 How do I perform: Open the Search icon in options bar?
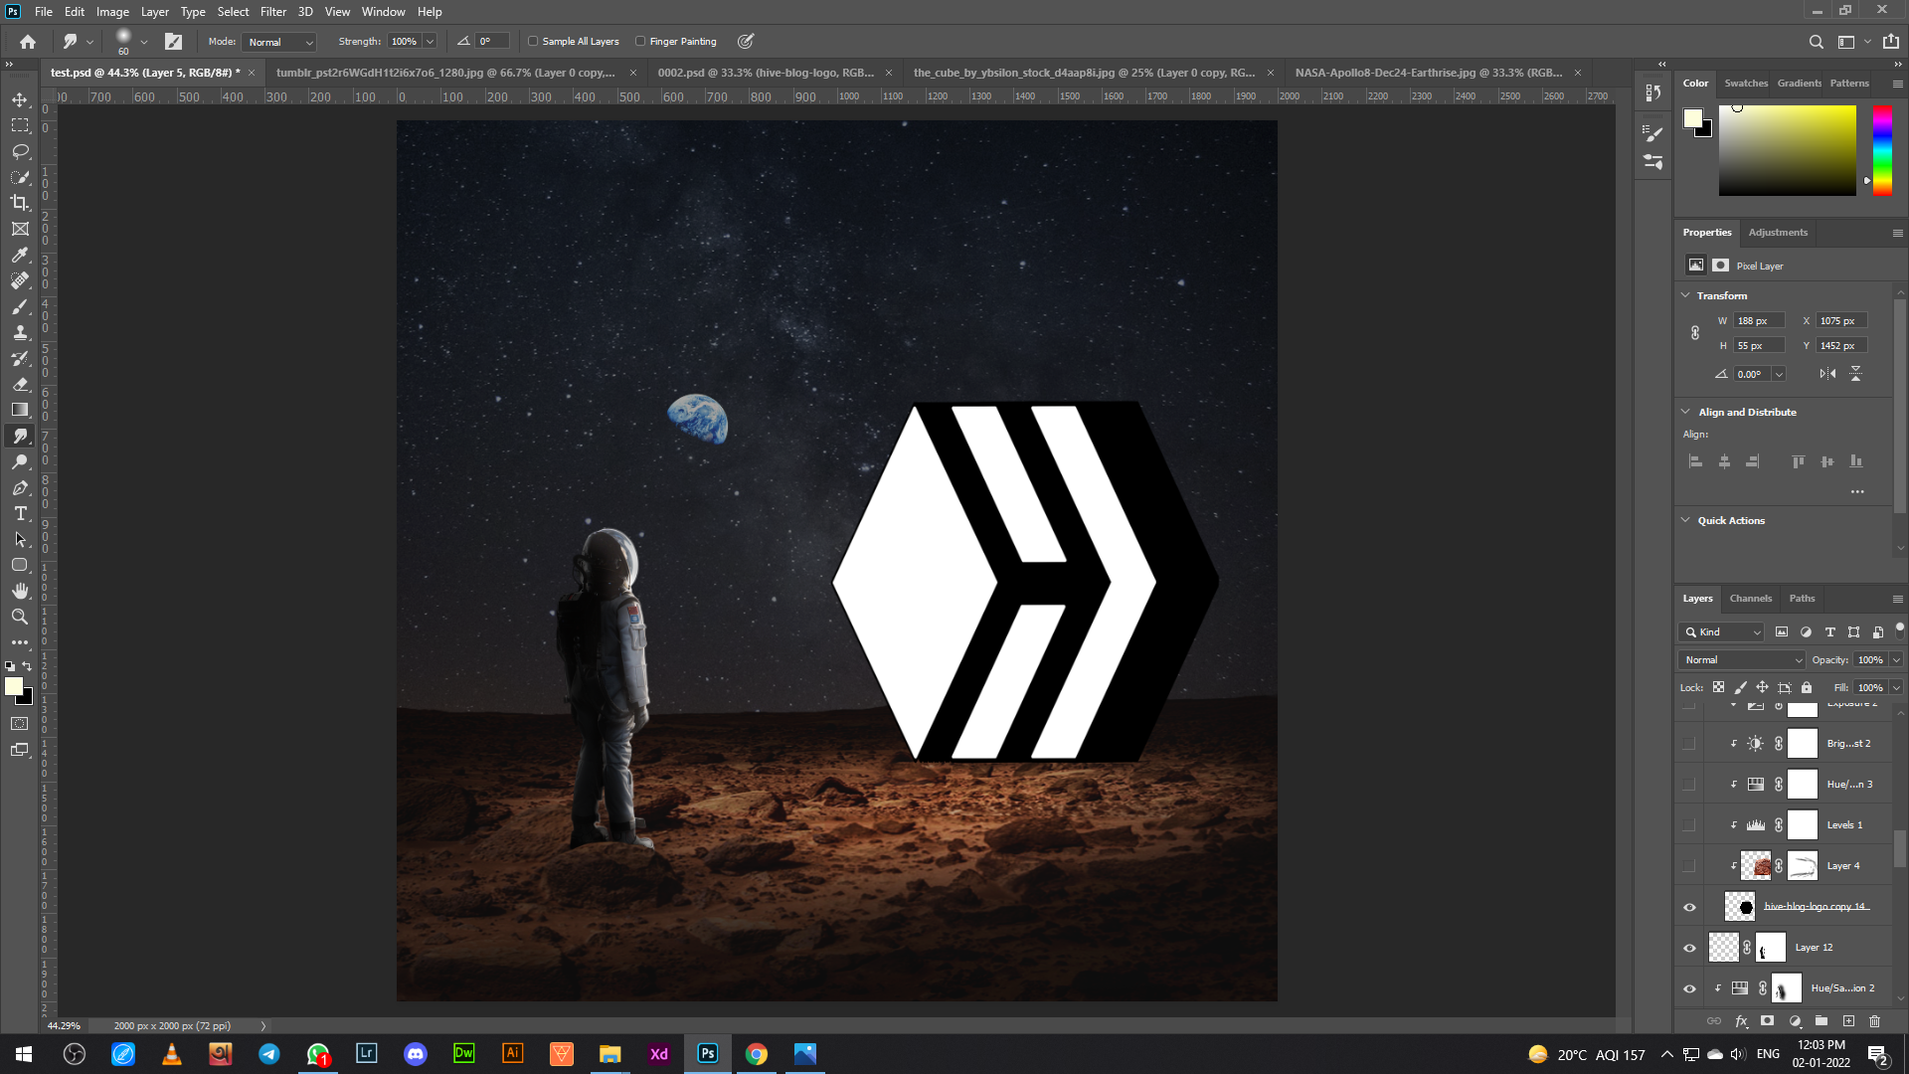[x=1816, y=42]
